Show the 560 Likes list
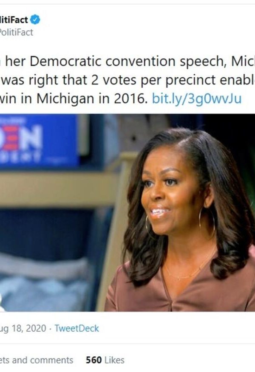The image size is (255, 372). click(x=105, y=360)
